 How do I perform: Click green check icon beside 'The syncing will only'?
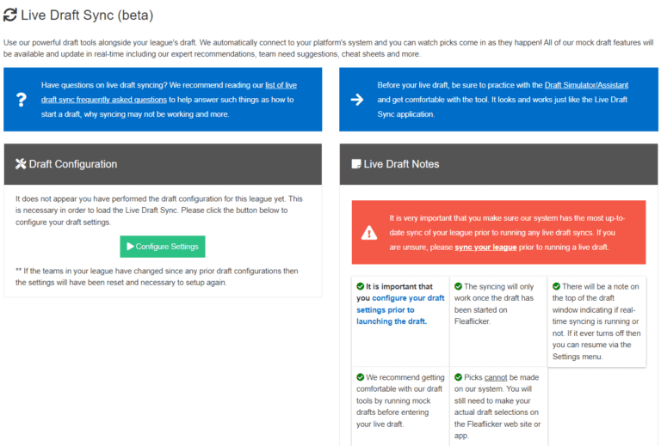[457, 286]
